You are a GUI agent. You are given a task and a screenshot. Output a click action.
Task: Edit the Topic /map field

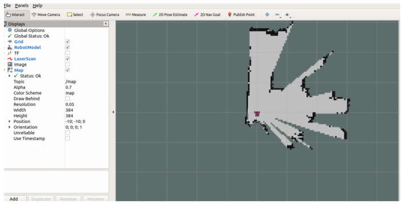(x=86, y=82)
